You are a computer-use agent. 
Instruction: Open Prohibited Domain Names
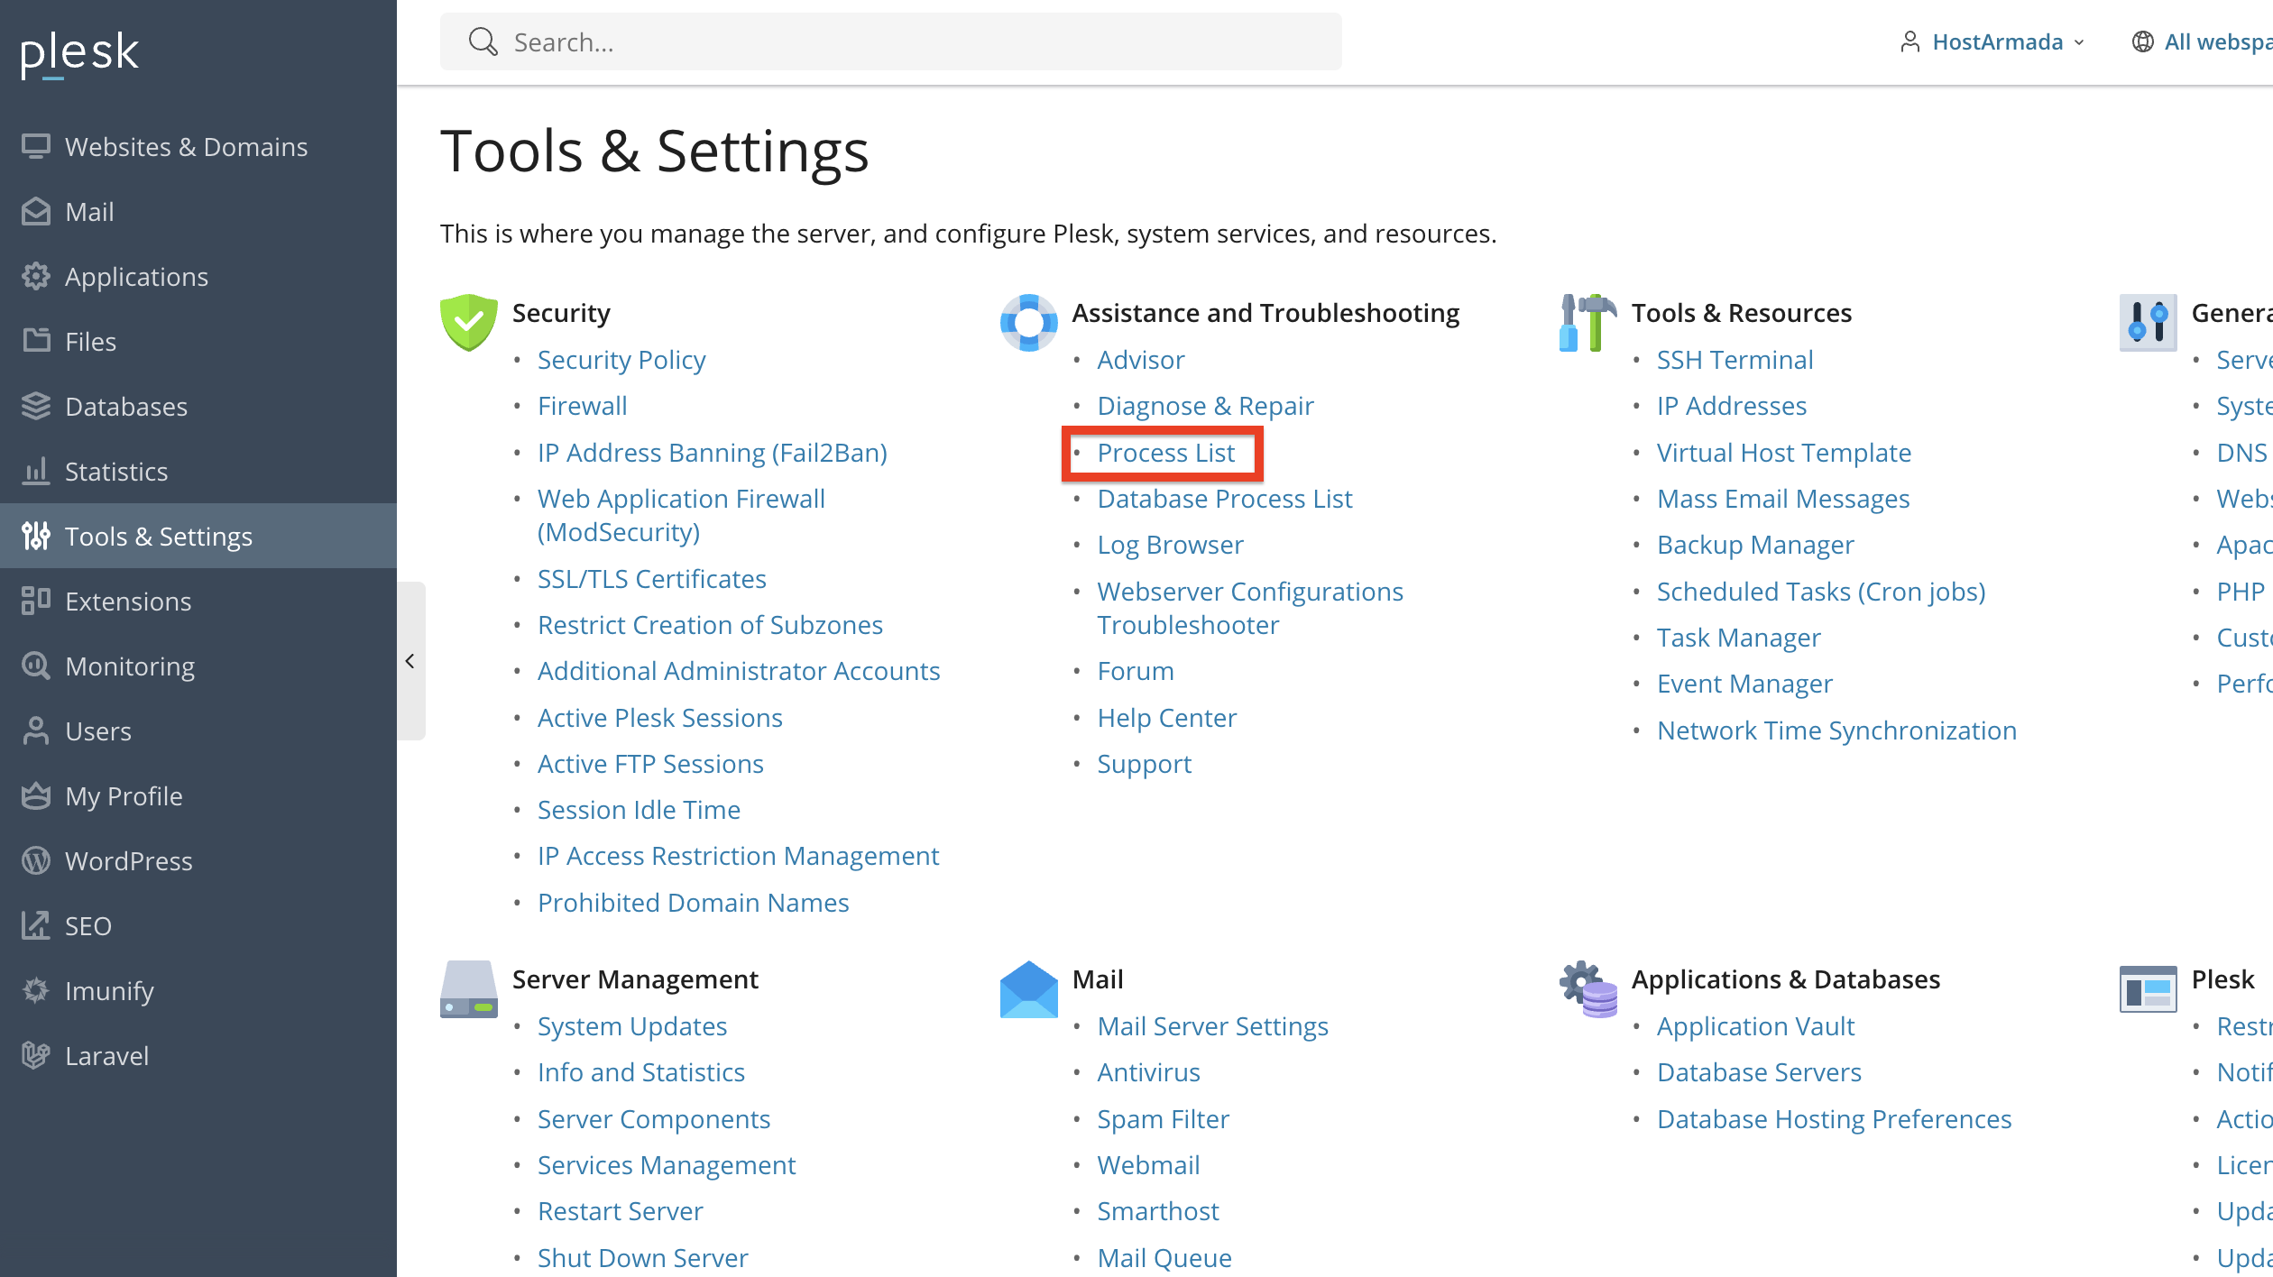coord(693,903)
